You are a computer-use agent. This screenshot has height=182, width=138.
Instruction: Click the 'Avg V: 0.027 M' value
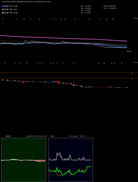tap(109, 6)
